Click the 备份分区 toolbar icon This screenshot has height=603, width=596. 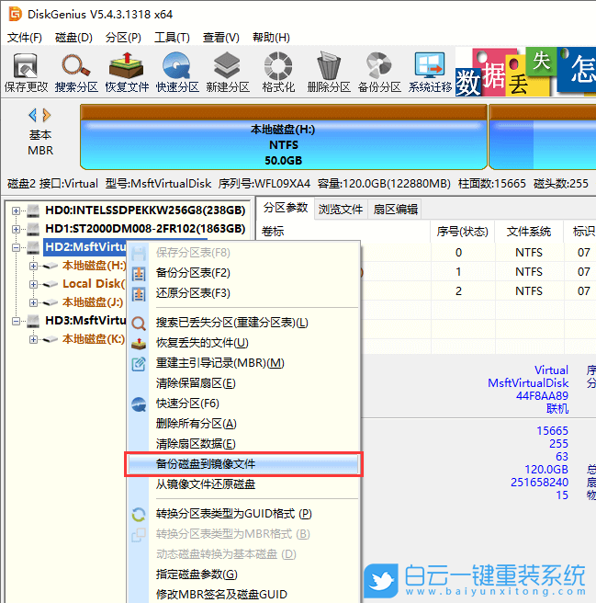[x=379, y=66]
